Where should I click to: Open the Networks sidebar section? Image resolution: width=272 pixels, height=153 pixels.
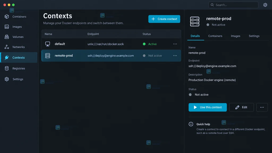[x=19, y=47]
